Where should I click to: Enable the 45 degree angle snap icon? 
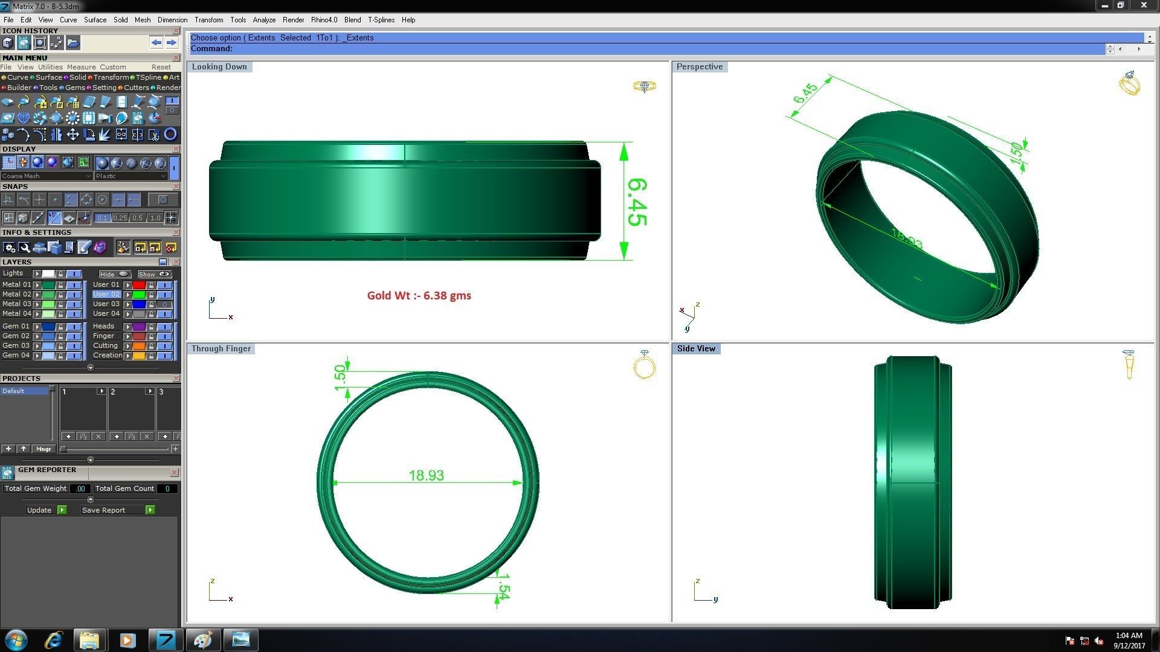click(x=54, y=218)
